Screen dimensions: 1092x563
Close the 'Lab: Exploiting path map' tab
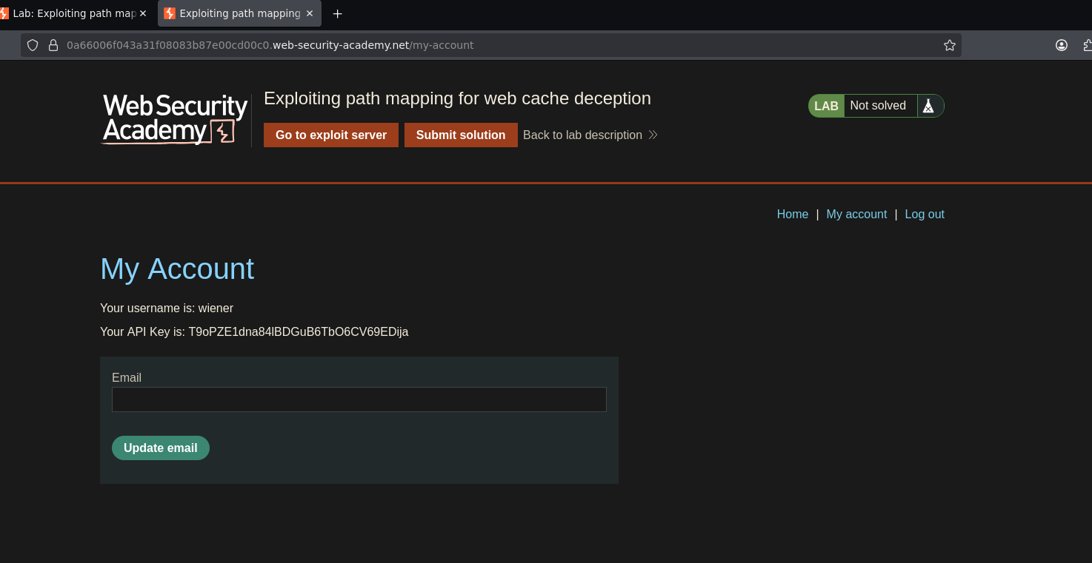pos(143,13)
